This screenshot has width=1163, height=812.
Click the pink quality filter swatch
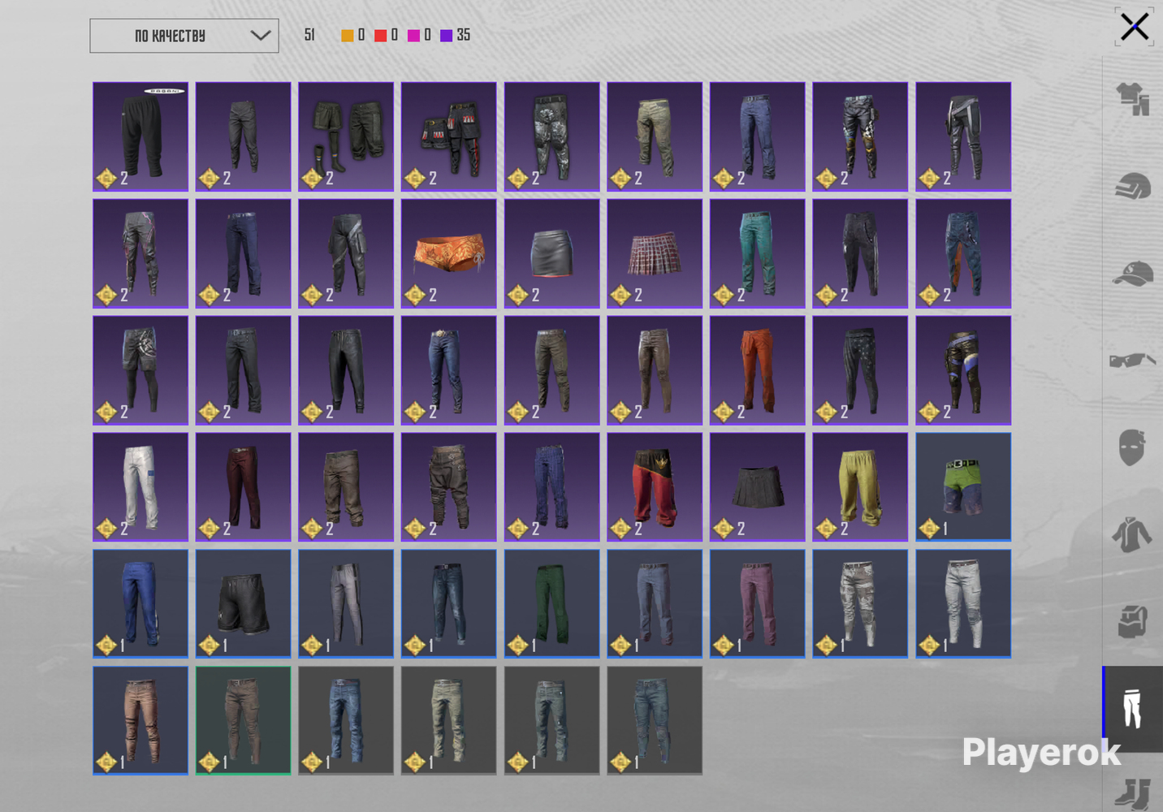pyautogui.click(x=414, y=35)
